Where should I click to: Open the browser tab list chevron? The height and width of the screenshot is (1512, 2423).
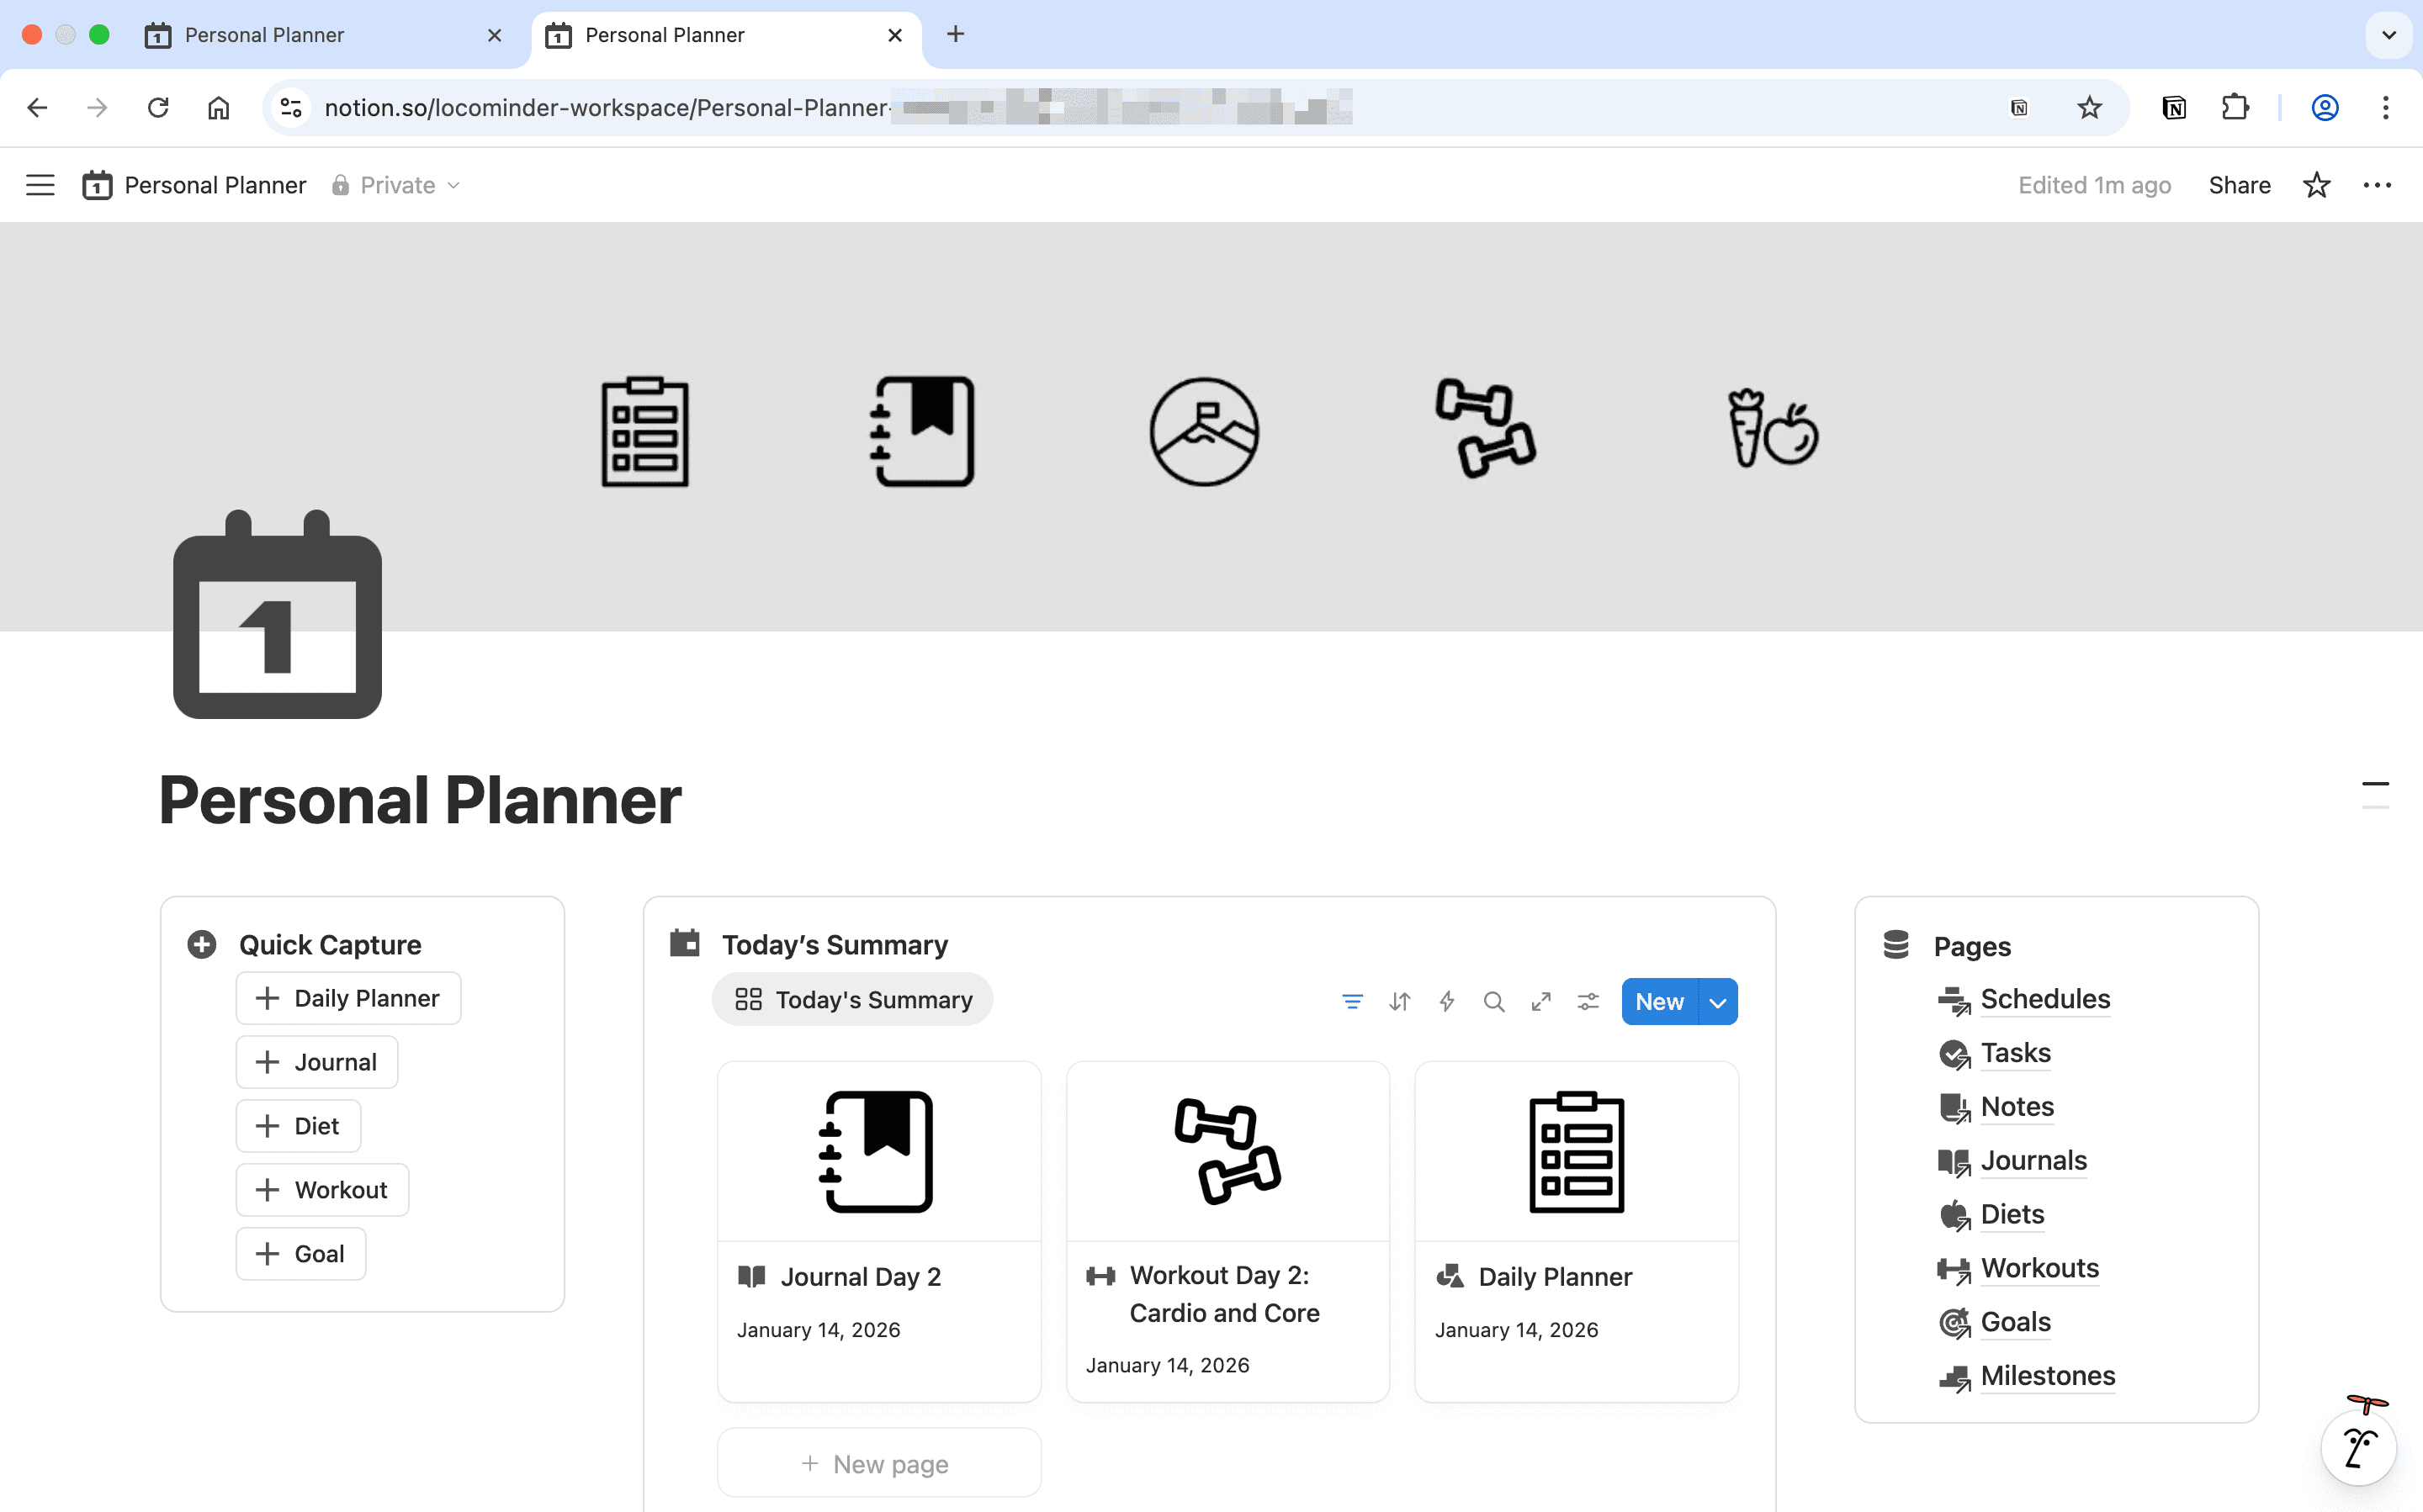click(2389, 34)
